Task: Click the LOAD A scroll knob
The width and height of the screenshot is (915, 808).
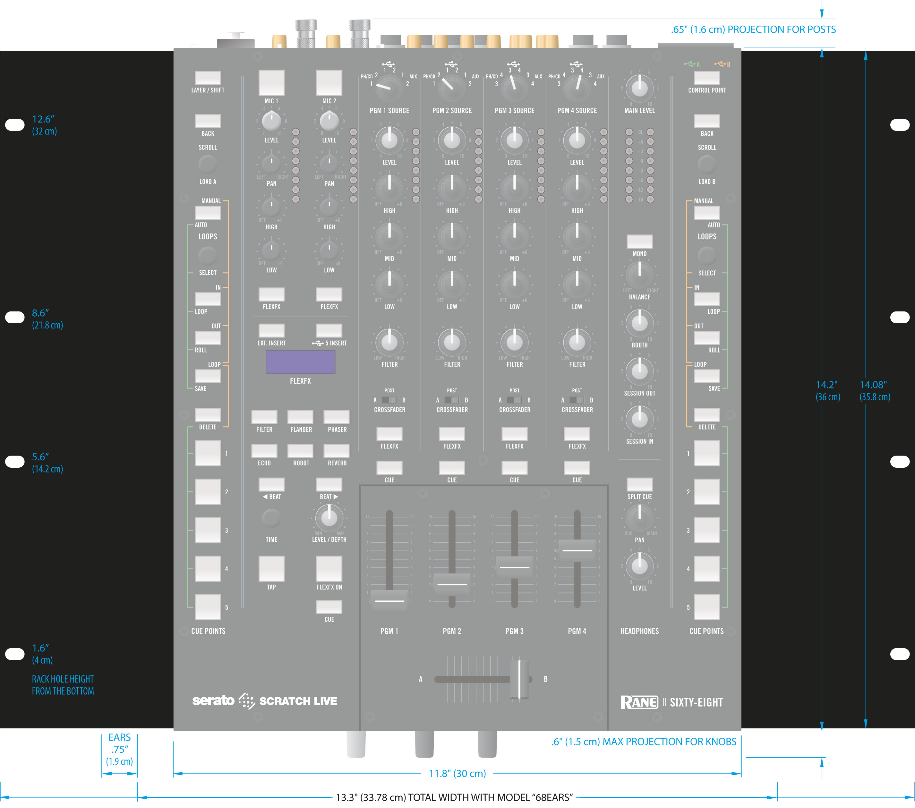Action: pyautogui.click(x=207, y=164)
